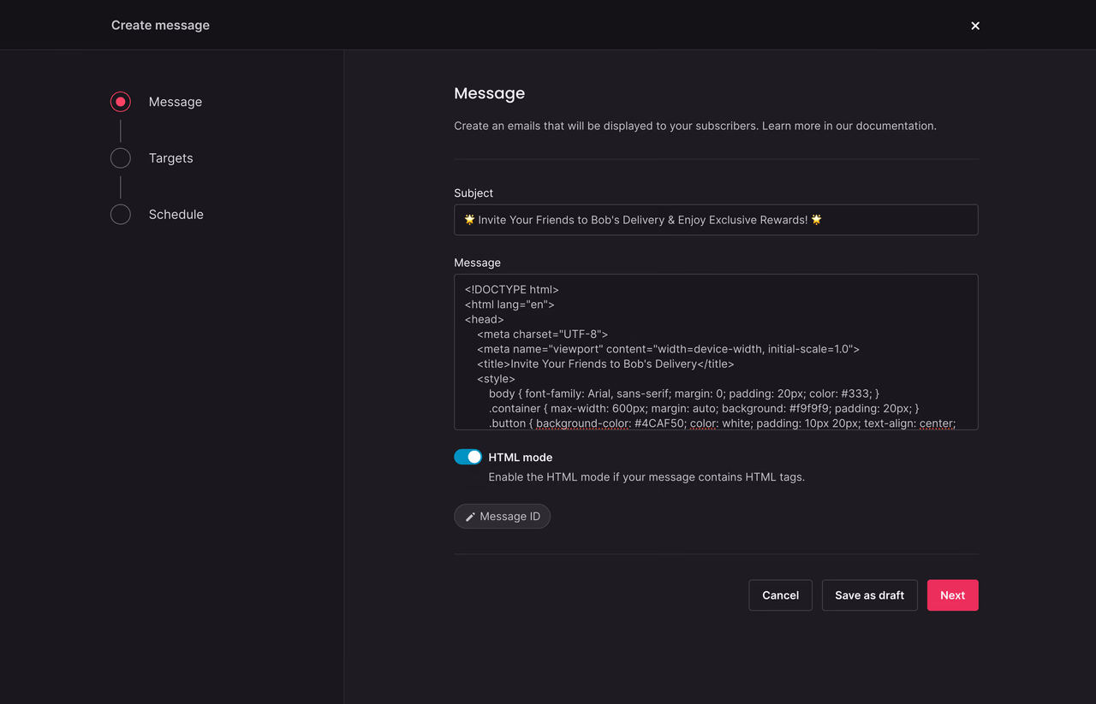
Task: Click the 'Learn more in our documentation' text
Action: pos(849,126)
